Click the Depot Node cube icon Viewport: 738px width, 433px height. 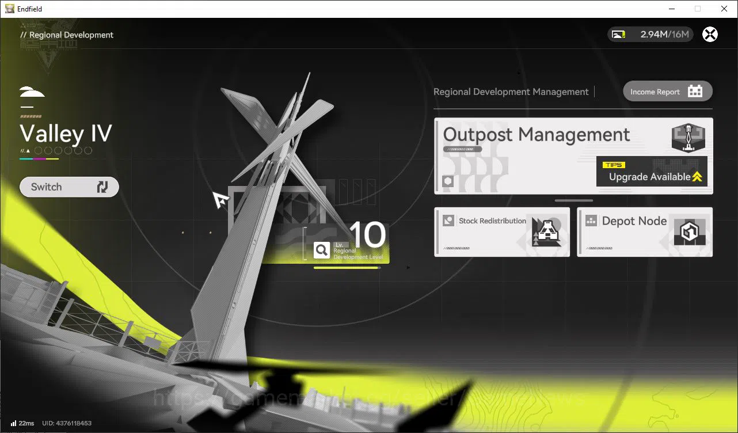pos(689,233)
